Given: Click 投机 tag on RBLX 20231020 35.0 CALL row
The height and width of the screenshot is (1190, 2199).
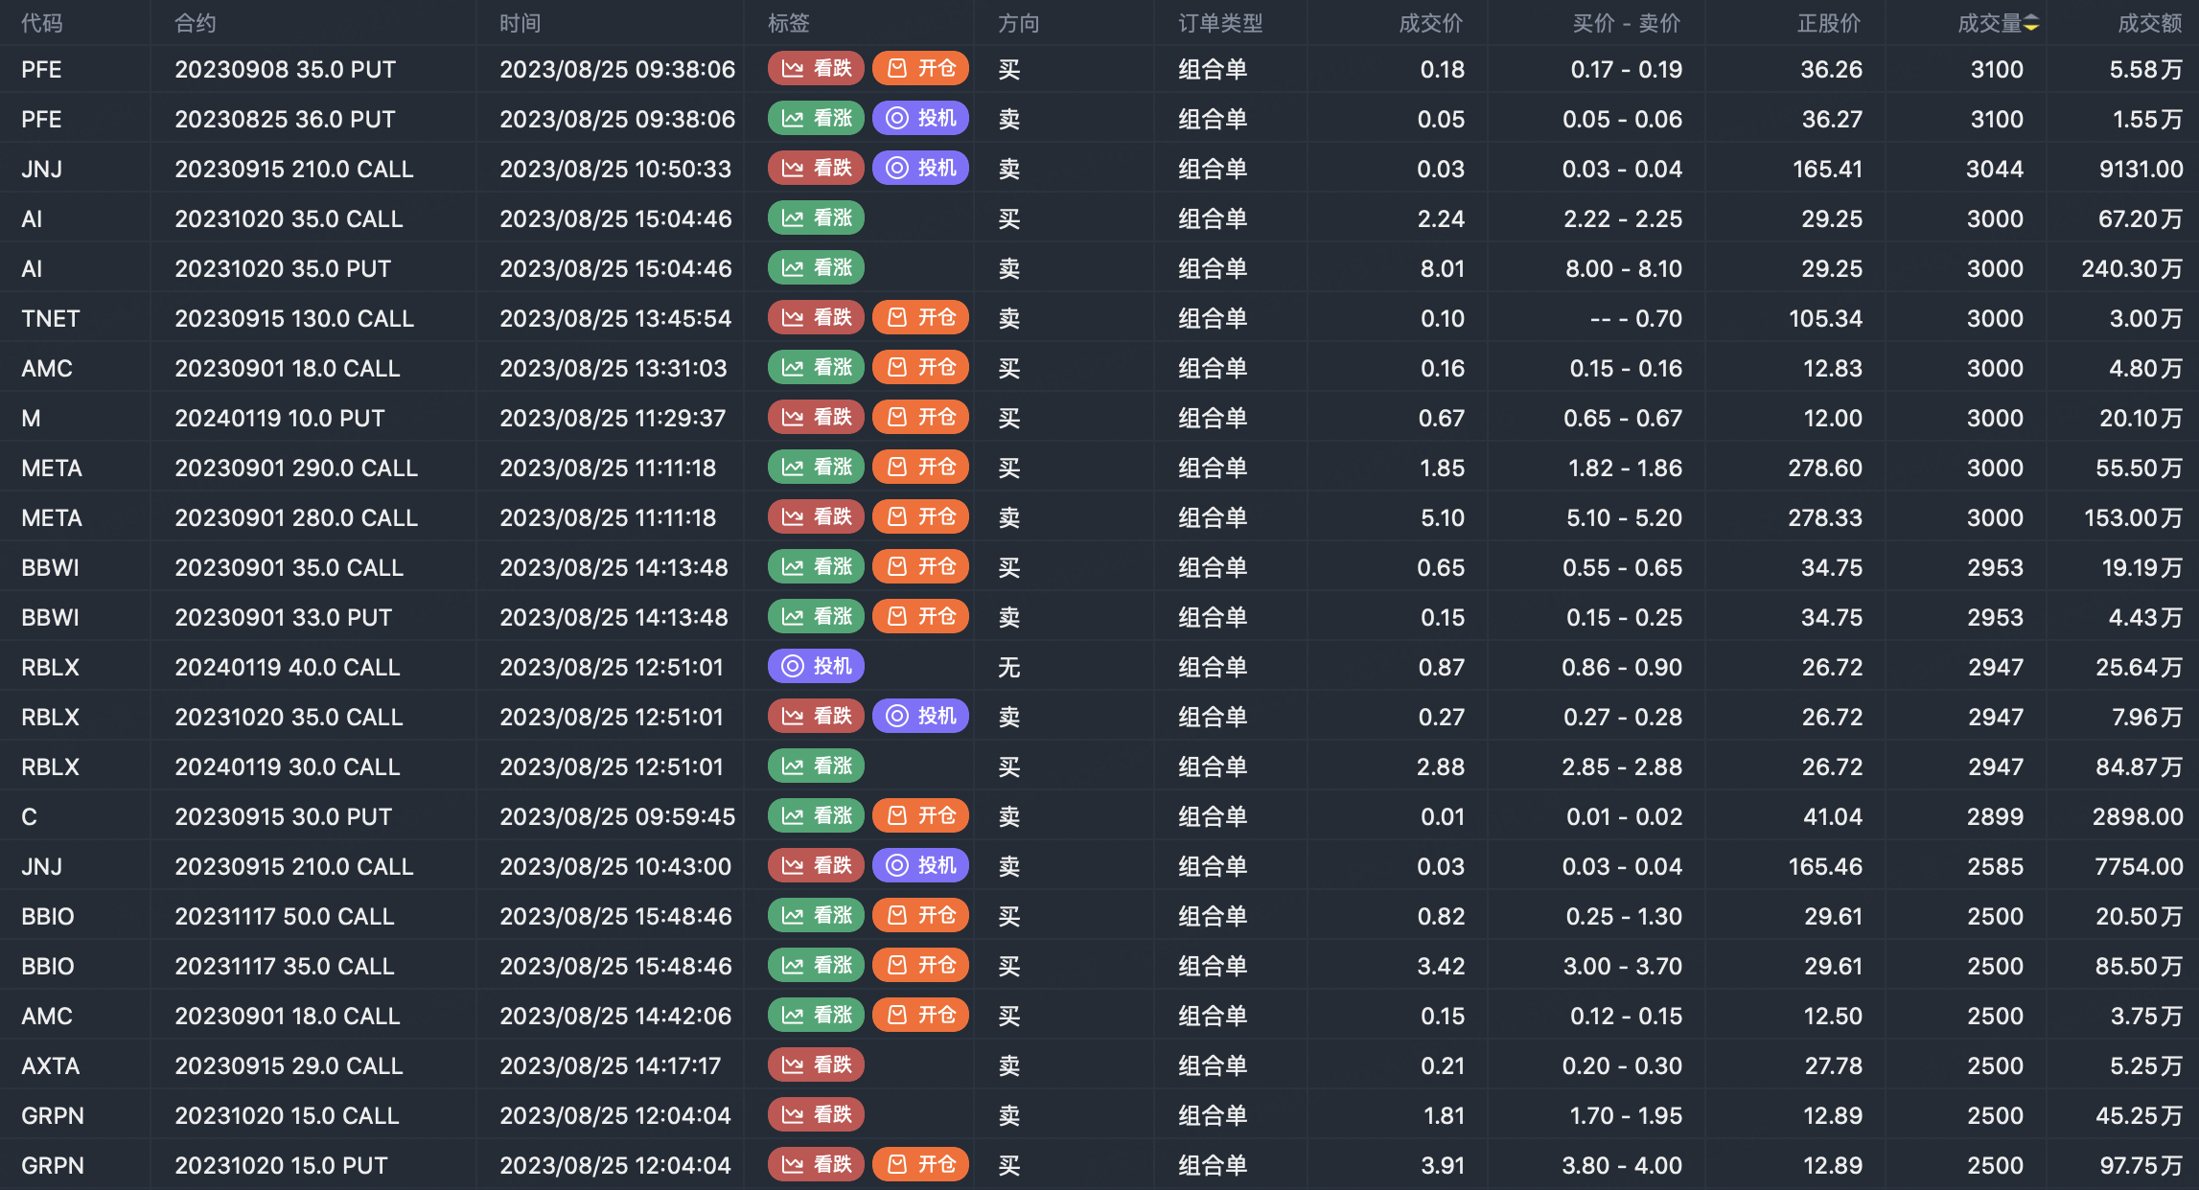Looking at the screenshot, I should 920,717.
